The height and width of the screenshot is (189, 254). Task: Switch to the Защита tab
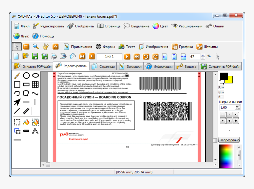click(186, 67)
